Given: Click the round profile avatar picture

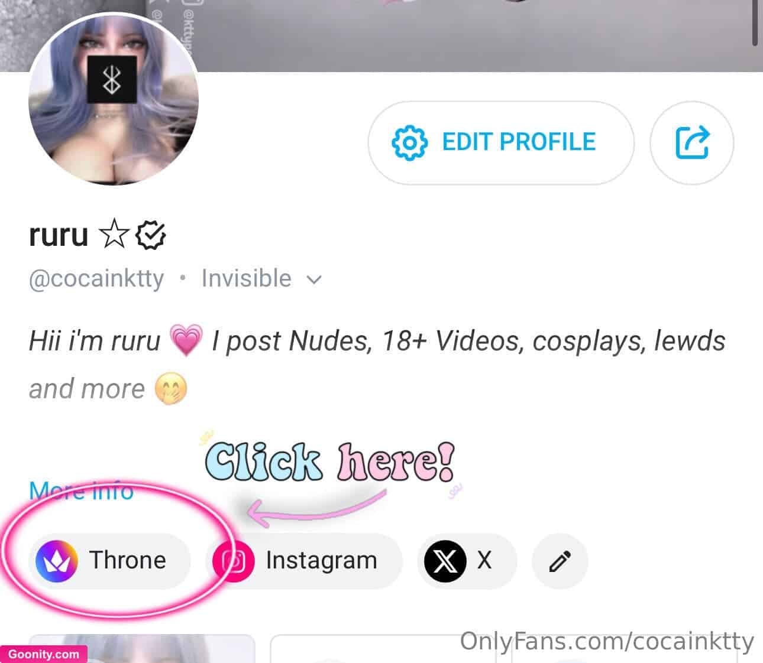Looking at the screenshot, I should [x=113, y=99].
